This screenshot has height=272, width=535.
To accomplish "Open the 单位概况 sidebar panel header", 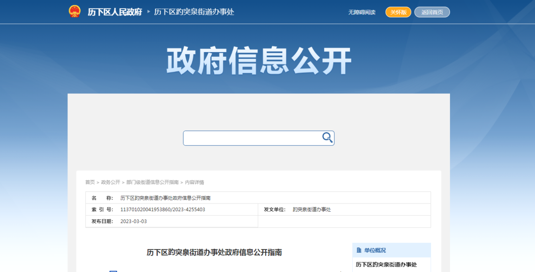I will tap(391, 250).
